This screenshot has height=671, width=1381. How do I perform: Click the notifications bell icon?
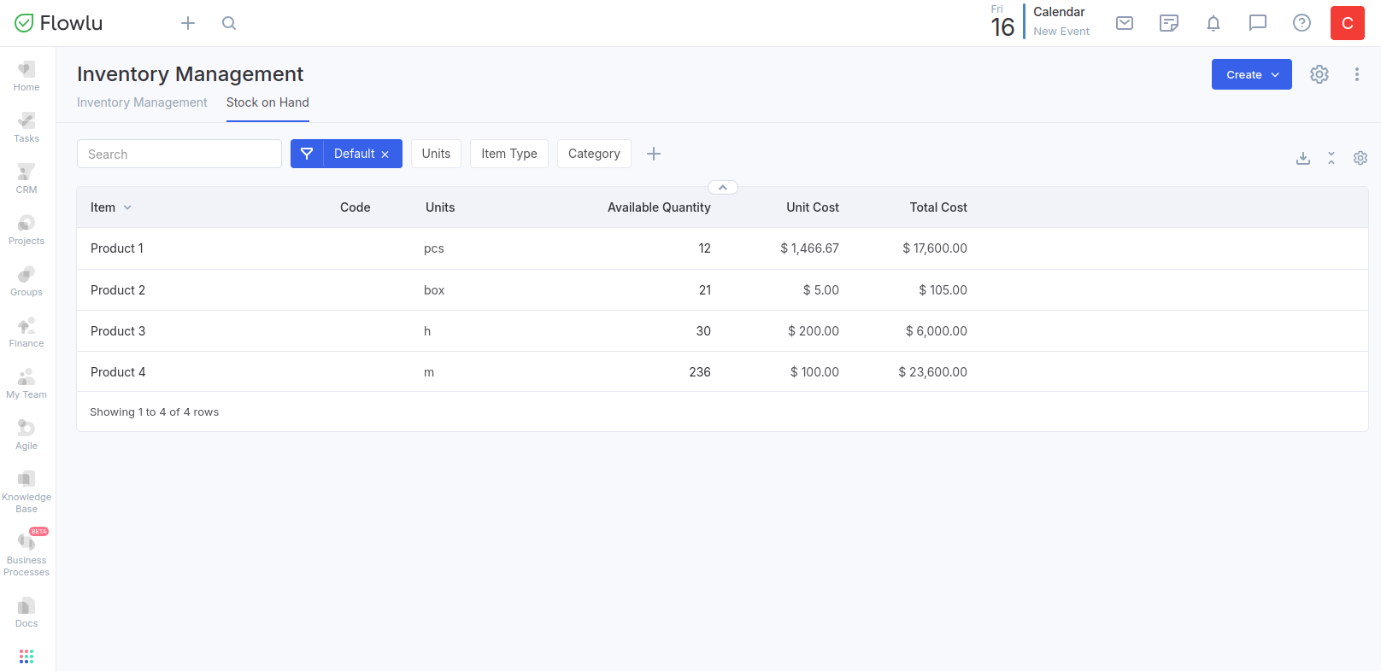click(x=1213, y=23)
